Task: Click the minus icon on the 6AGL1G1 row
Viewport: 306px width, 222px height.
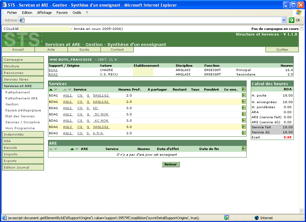Action: pyautogui.click(x=244, y=102)
